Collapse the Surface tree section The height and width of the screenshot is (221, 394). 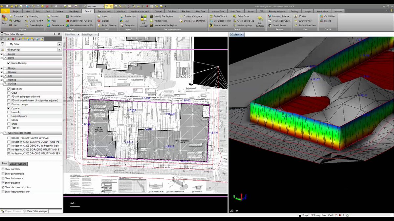[x=1, y=83]
